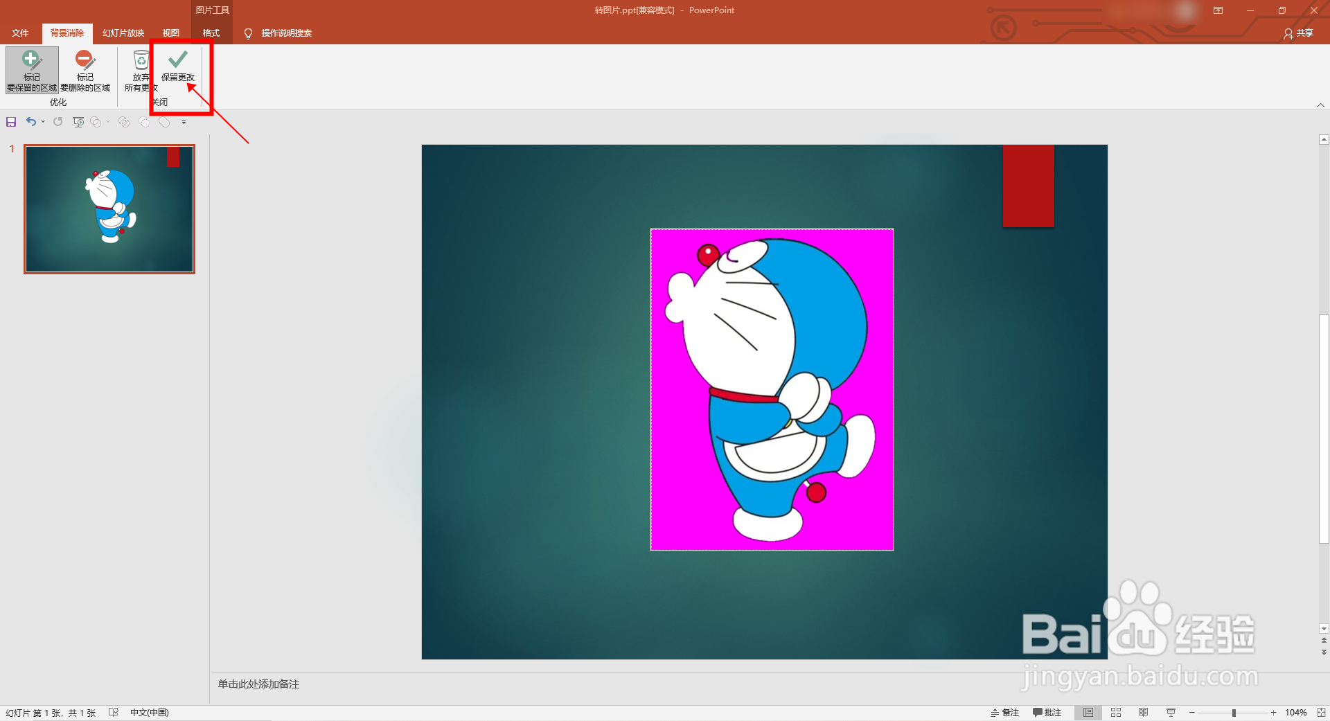Click slide count 幻灯片 第 1 张，共 1 张
The width and height of the screenshot is (1330, 721).
(51, 713)
